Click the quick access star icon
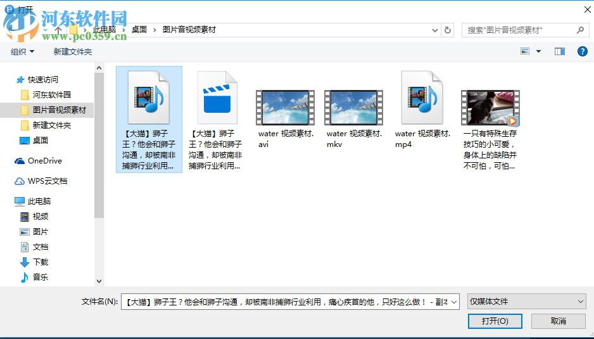Screen dimensions: 594x339 [x=20, y=80]
